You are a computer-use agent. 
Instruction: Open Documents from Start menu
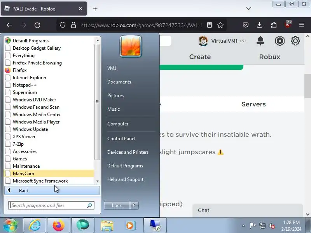click(119, 82)
